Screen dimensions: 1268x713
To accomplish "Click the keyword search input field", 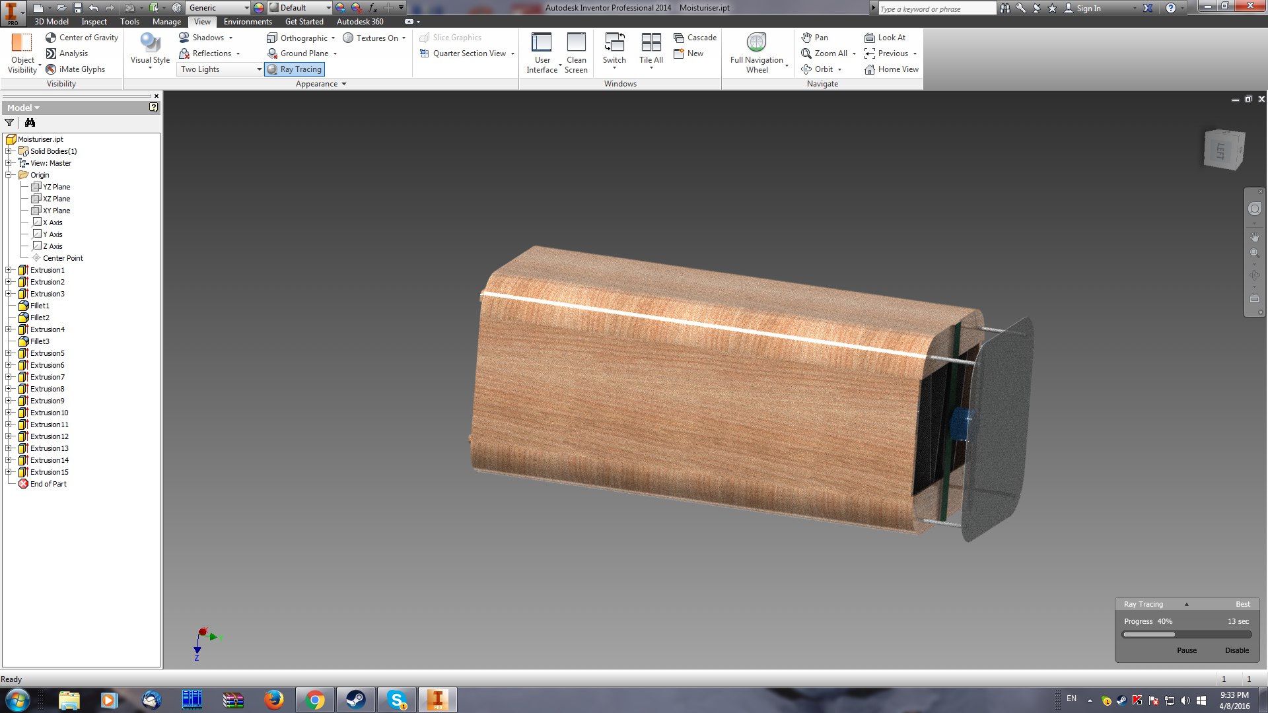I will click(936, 9).
